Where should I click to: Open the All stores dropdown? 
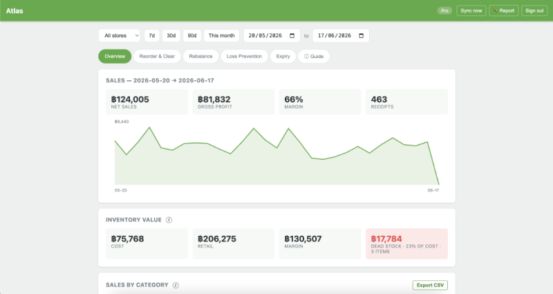click(119, 36)
